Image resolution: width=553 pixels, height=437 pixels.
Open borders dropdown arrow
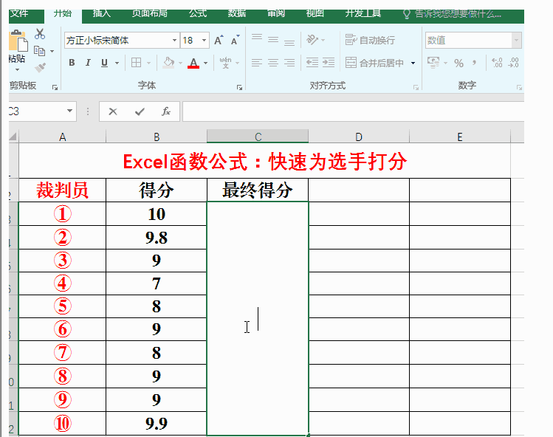(x=148, y=63)
